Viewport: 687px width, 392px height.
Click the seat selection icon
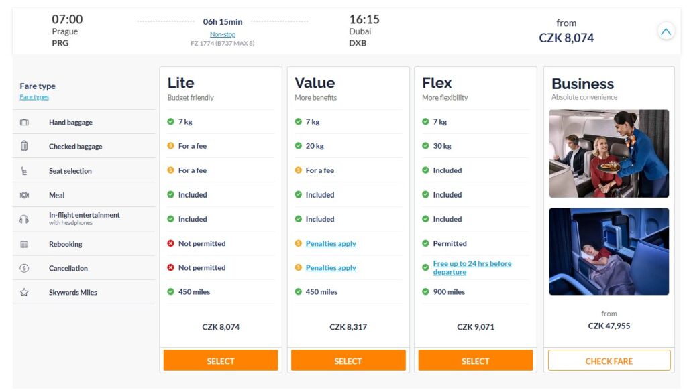24,171
